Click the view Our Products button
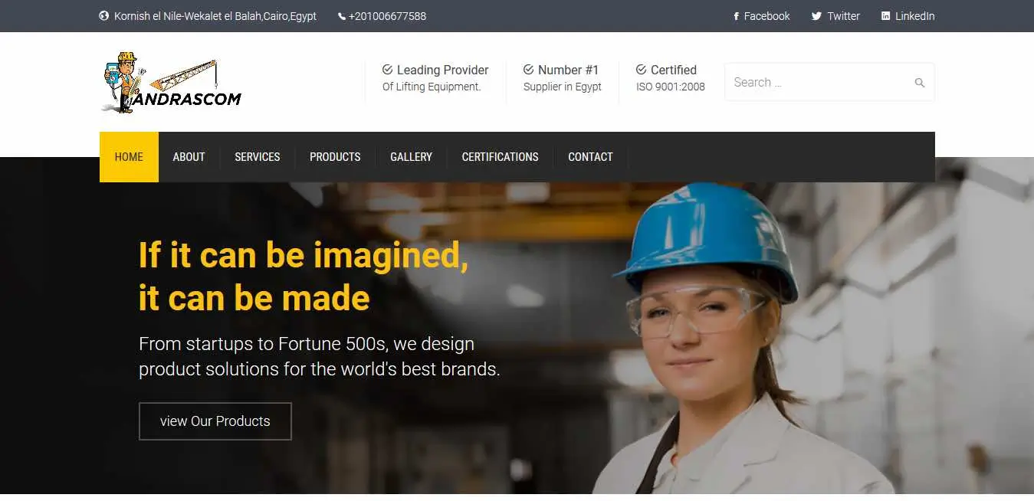The width and height of the screenshot is (1034, 501). point(215,421)
